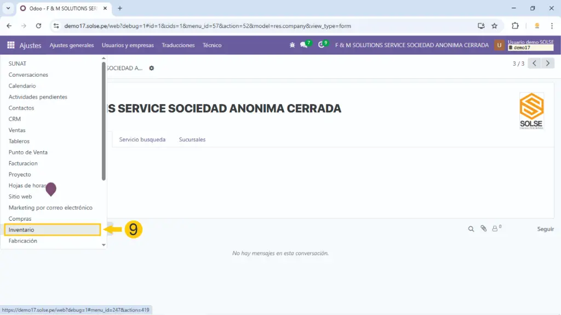Go to previous record with left chevron
This screenshot has height=315, width=561.
(534, 64)
